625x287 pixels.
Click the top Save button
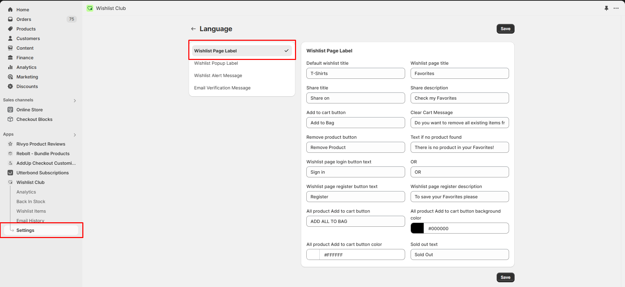[505, 29]
